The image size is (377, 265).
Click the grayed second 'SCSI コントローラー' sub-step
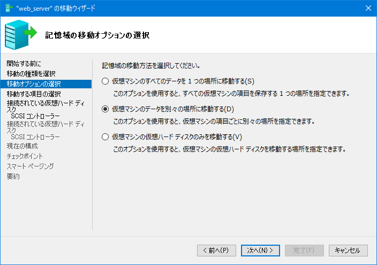pyautogui.click(x=35, y=137)
